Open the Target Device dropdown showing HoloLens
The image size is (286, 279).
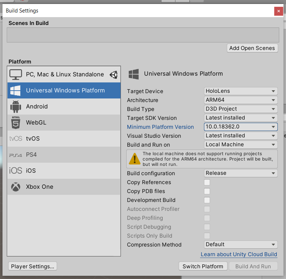(x=241, y=91)
